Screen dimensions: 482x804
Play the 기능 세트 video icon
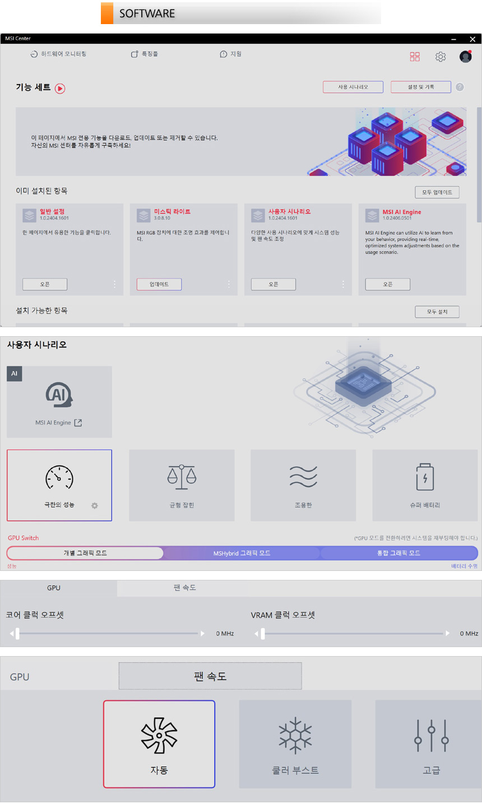pyautogui.click(x=60, y=88)
